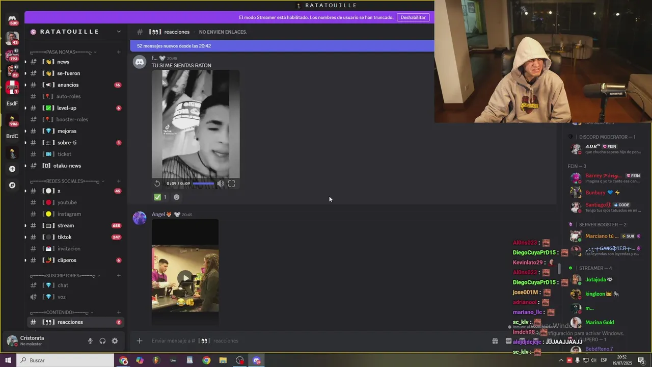Mute the first video volume icon
The image size is (652, 367).
coord(221,183)
